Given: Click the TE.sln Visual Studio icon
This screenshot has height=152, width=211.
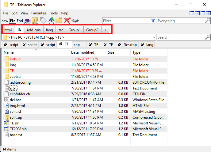Looking at the screenshot, I should (7, 123).
